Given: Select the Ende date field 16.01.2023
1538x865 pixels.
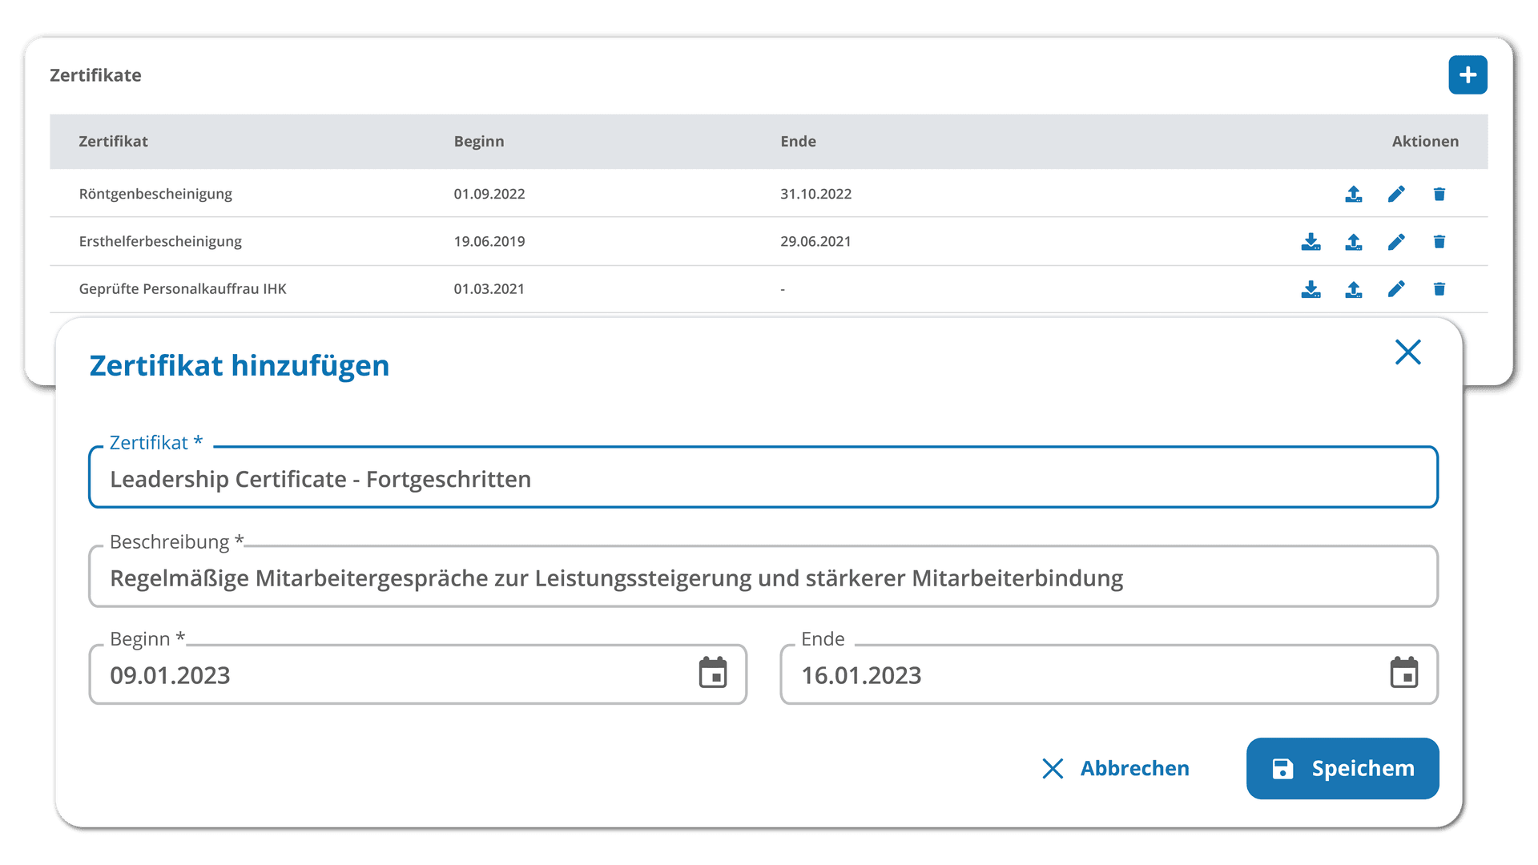Looking at the screenshot, I should [x=1109, y=674].
